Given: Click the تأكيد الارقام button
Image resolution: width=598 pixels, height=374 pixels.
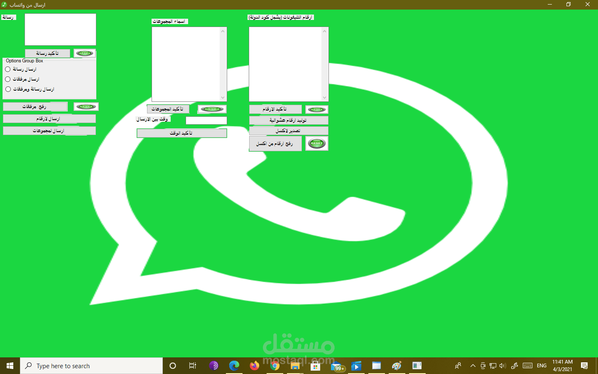Looking at the screenshot, I should (x=275, y=109).
